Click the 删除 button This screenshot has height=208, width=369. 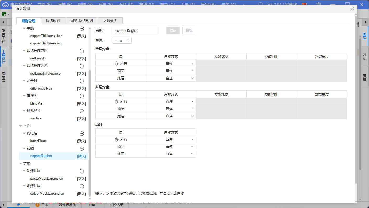click(x=189, y=30)
